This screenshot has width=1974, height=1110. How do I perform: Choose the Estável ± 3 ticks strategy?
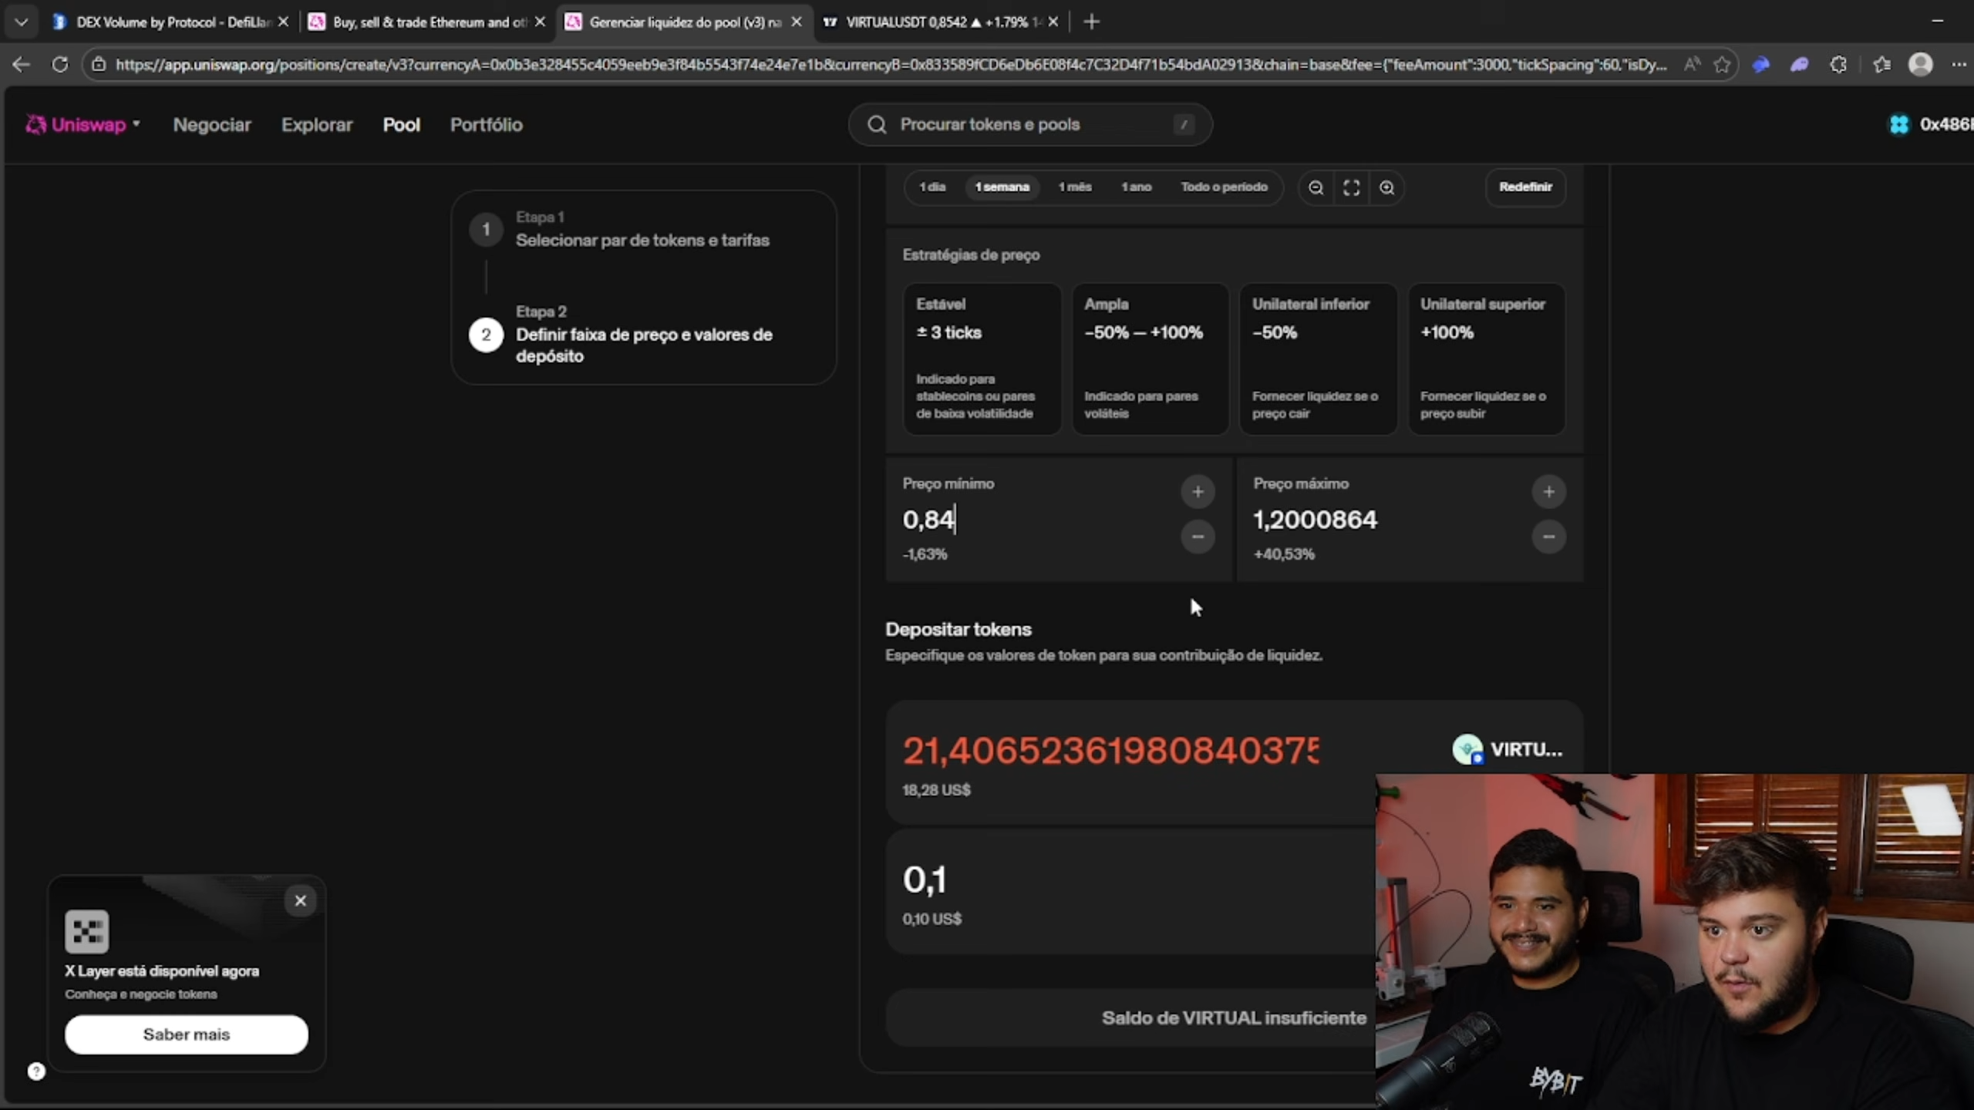[x=982, y=358]
